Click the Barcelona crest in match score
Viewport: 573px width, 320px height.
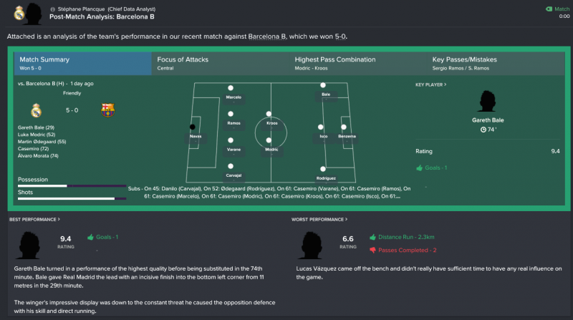click(108, 110)
